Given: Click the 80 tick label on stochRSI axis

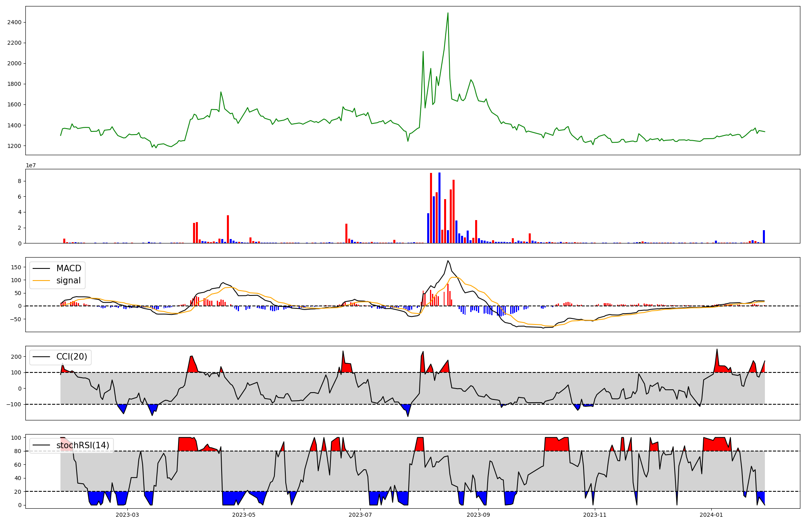Looking at the screenshot, I should click(x=17, y=451).
